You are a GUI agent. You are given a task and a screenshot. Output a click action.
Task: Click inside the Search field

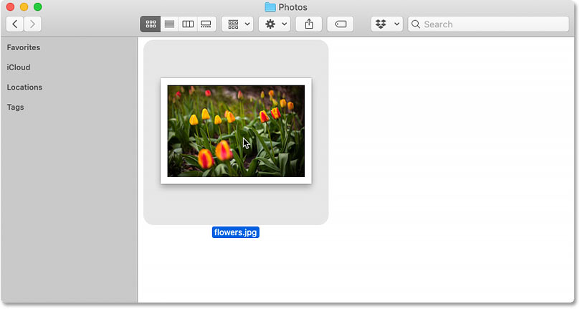[488, 24]
